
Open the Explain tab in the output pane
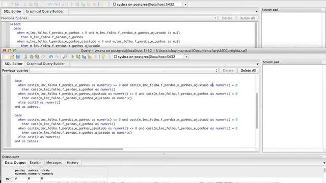point(35,163)
